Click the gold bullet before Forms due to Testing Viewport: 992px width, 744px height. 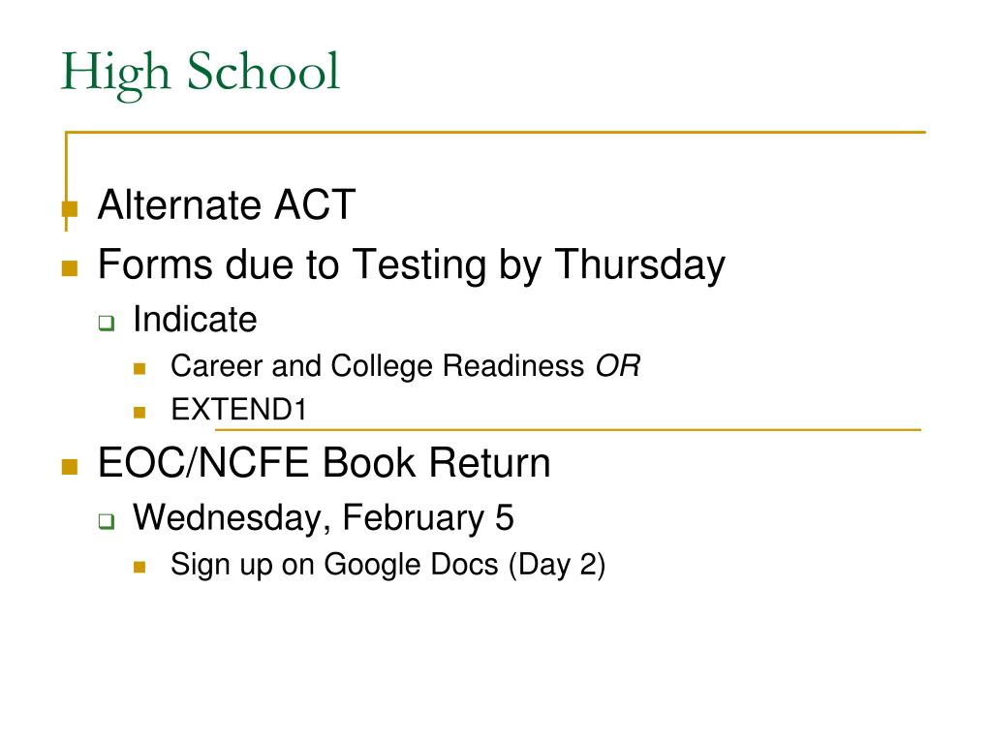click(x=70, y=268)
